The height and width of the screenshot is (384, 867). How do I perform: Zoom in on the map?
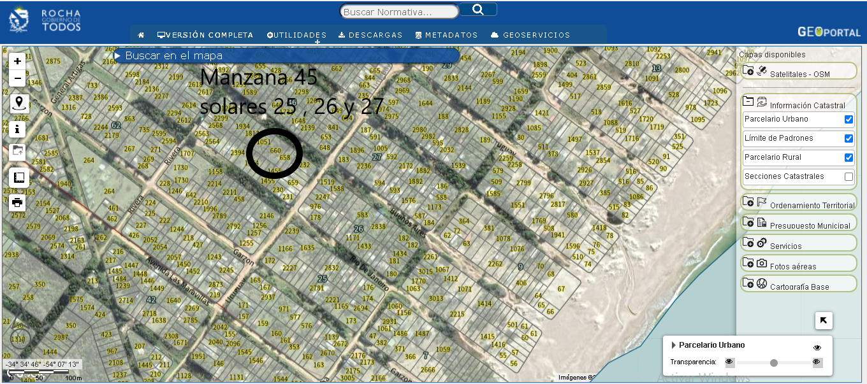[x=17, y=62]
